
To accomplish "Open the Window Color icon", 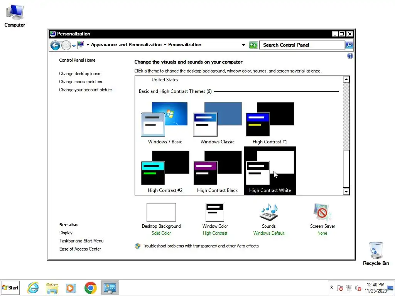I will pos(215,212).
